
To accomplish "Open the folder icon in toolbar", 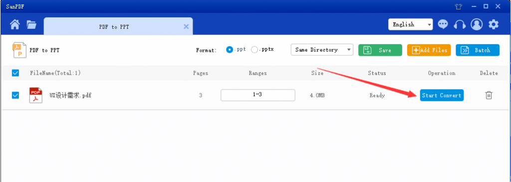I will 31,25.
